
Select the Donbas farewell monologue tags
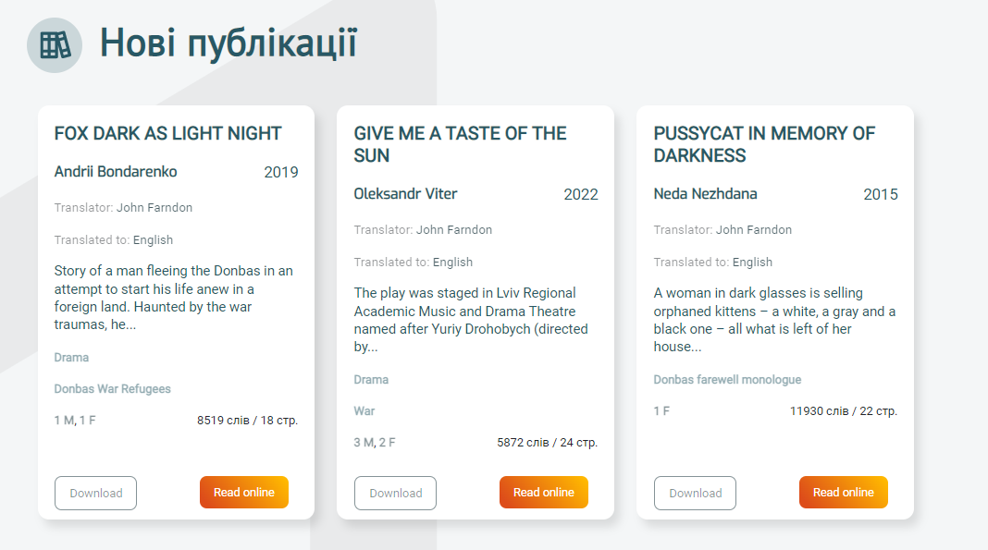click(727, 380)
